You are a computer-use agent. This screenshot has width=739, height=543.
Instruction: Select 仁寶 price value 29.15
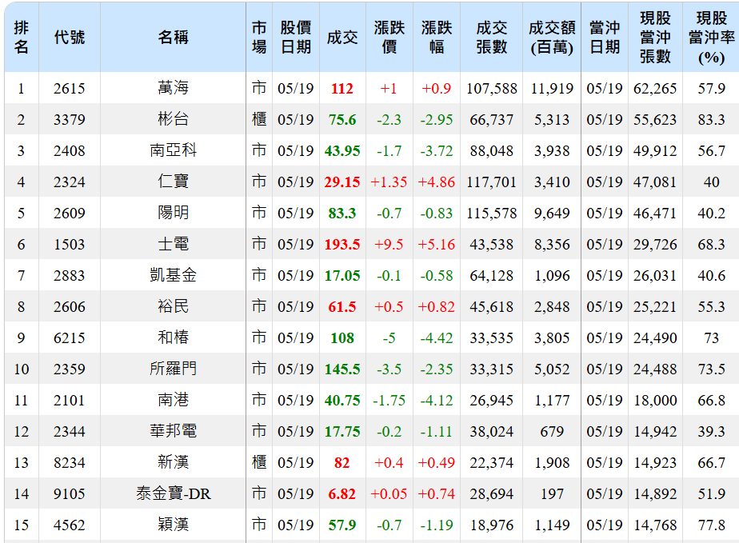(x=342, y=182)
